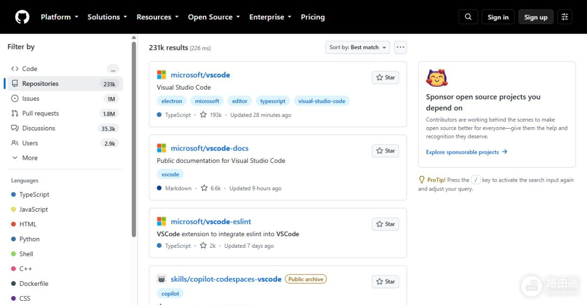587x305 pixels.
Task: Open the Platform dropdown menu
Action: (x=59, y=17)
